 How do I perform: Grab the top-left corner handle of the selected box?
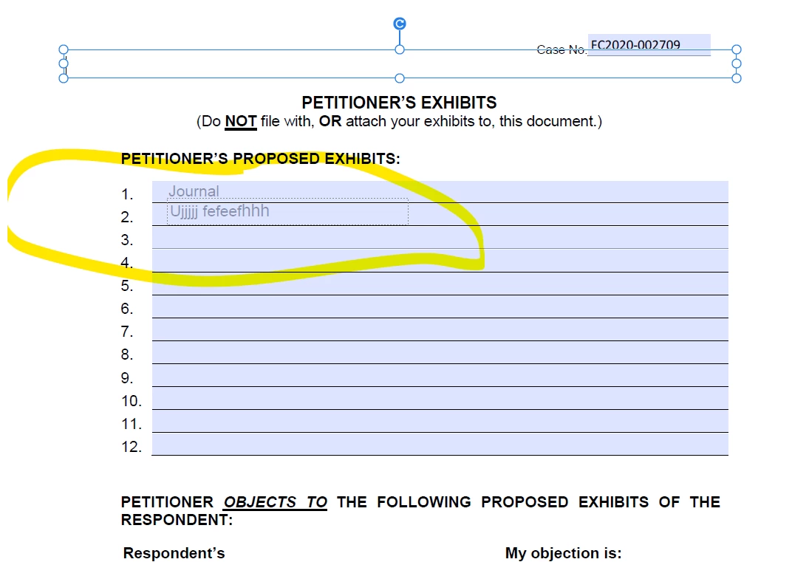pyautogui.click(x=63, y=49)
